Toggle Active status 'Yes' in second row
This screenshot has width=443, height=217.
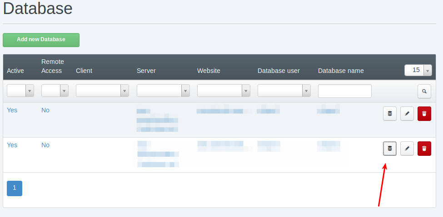tap(12, 145)
